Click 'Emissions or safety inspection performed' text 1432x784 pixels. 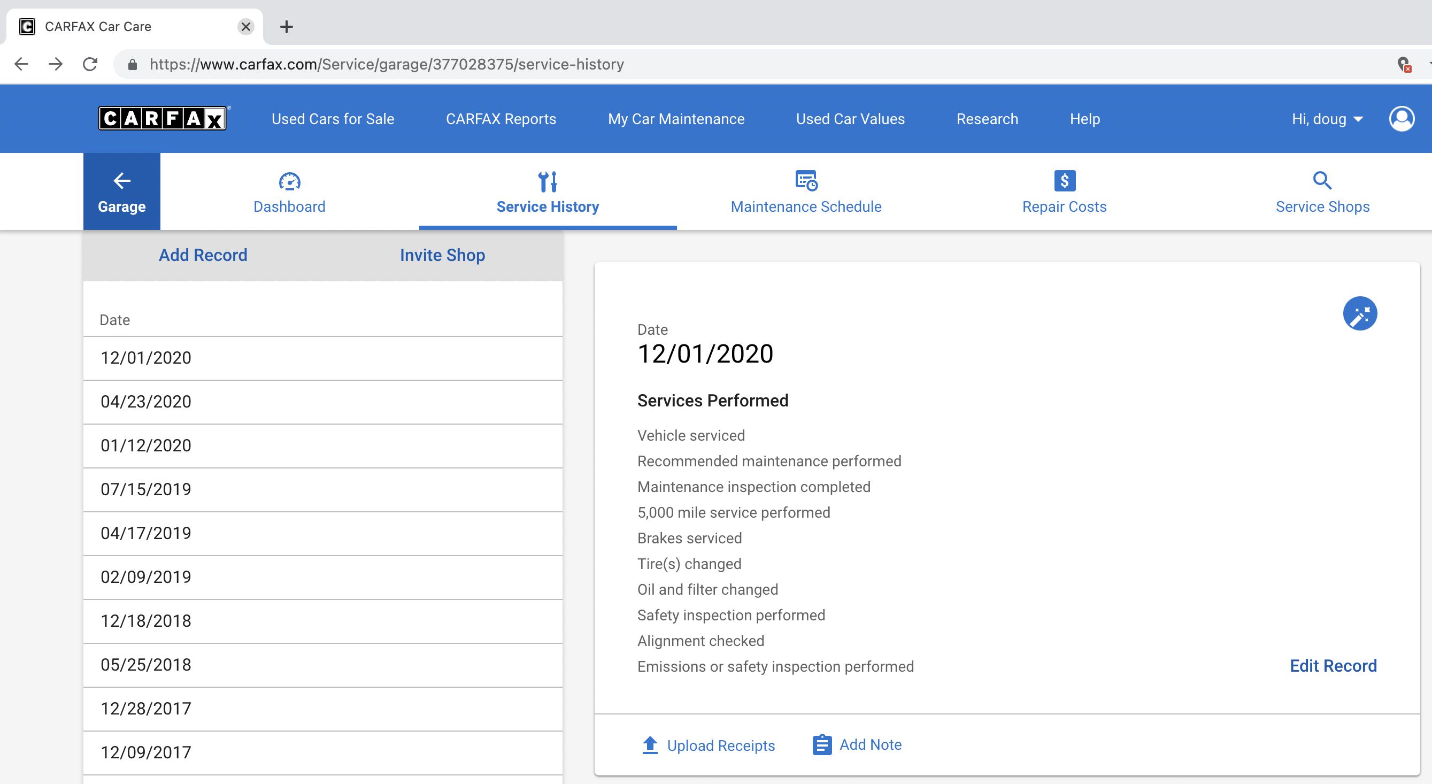(x=775, y=667)
